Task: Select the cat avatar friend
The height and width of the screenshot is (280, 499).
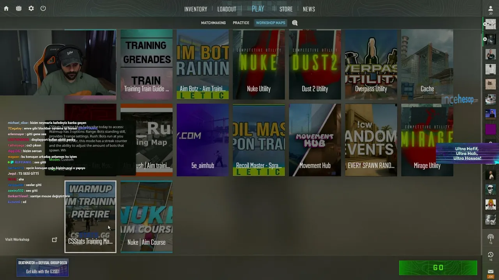Action: (x=490, y=84)
